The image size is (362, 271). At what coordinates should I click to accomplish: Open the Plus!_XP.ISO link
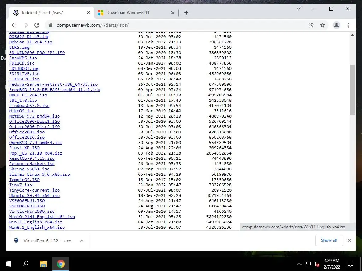click(24, 148)
